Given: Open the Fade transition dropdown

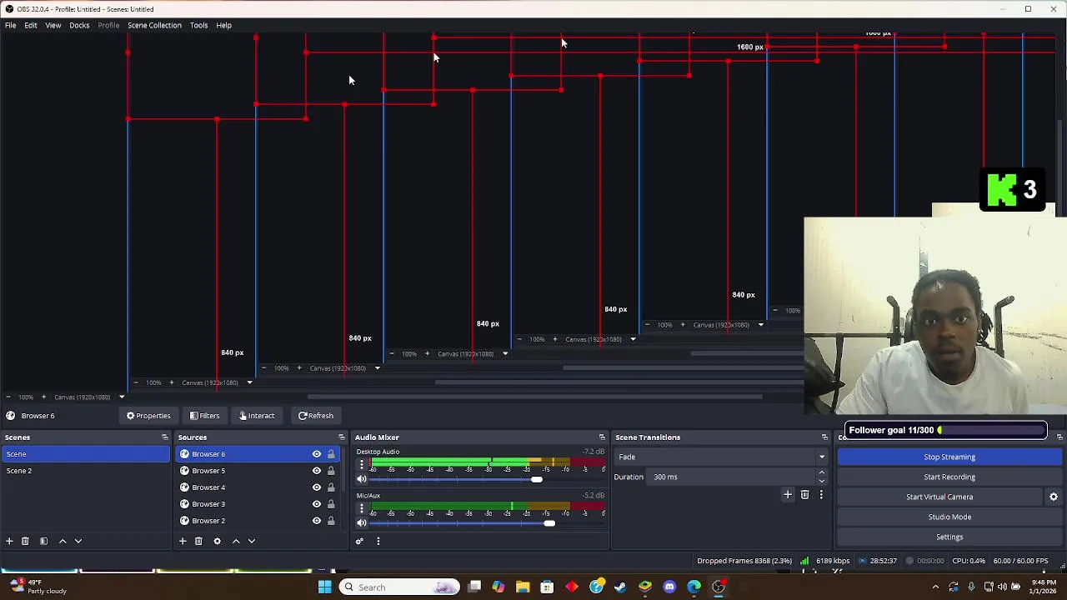Looking at the screenshot, I should click(721, 457).
